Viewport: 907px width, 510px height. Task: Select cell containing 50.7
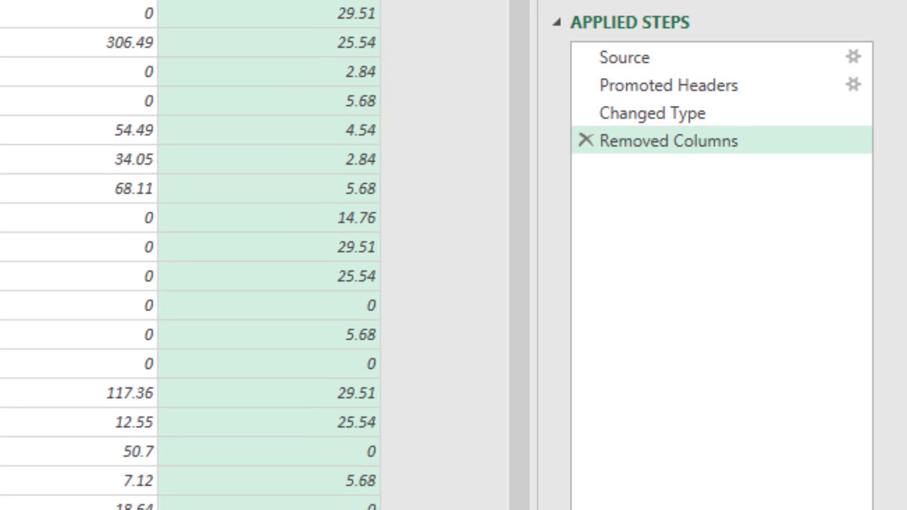[x=138, y=451]
